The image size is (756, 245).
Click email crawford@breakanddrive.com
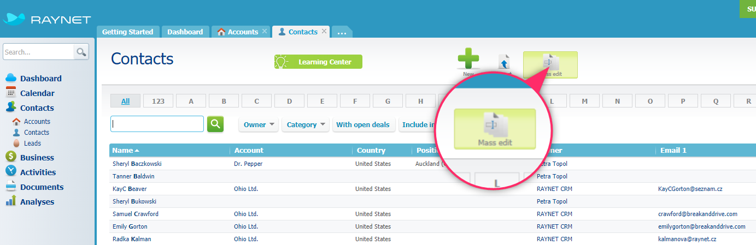click(x=698, y=214)
